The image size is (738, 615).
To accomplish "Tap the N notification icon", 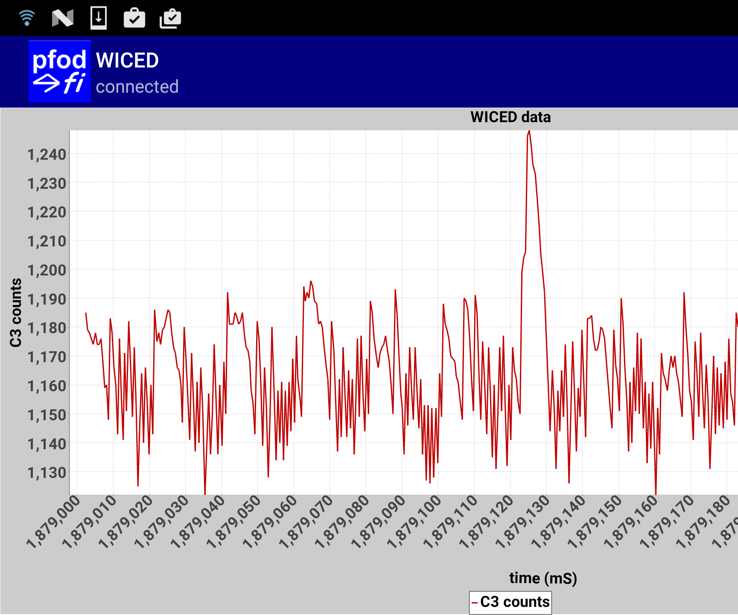I will click(63, 18).
